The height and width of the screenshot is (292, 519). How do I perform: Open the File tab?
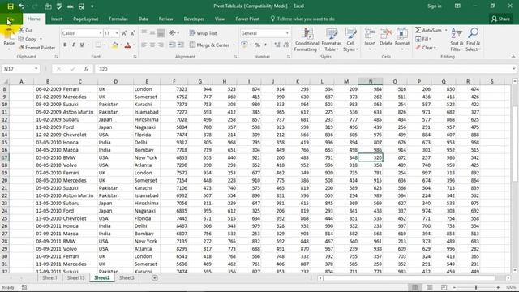click(x=11, y=19)
